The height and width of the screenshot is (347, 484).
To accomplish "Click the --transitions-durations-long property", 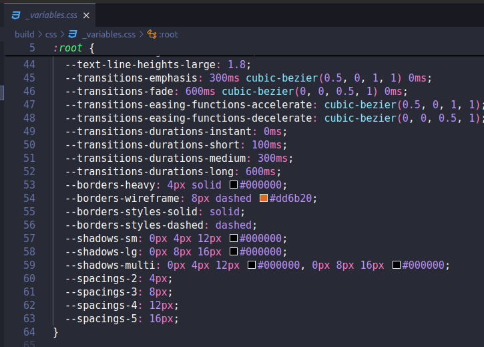I will click(150, 172).
